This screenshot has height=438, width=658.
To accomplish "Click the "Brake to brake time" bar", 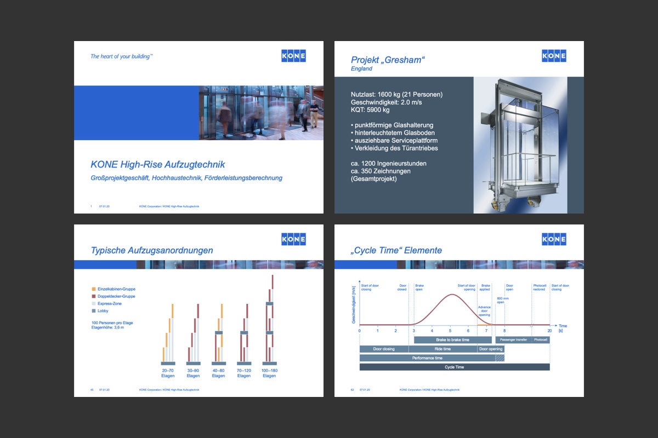I will [x=452, y=340].
